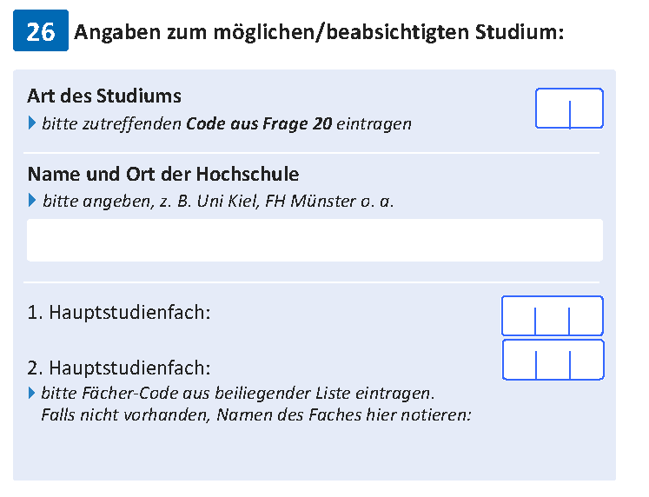Select first digit cell of 1. Hauptstudienfach code
This screenshot has width=649, height=497.
pos(518,315)
